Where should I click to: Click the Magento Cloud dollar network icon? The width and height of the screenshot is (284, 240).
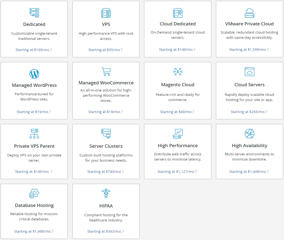click(178, 72)
